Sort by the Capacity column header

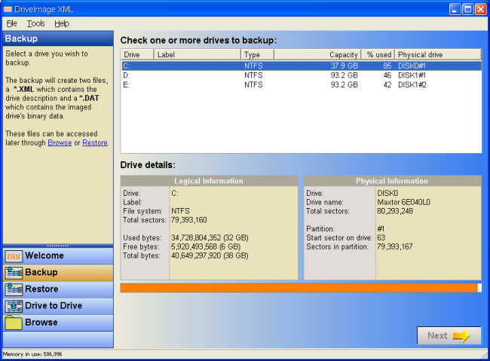[x=317, y=54]
